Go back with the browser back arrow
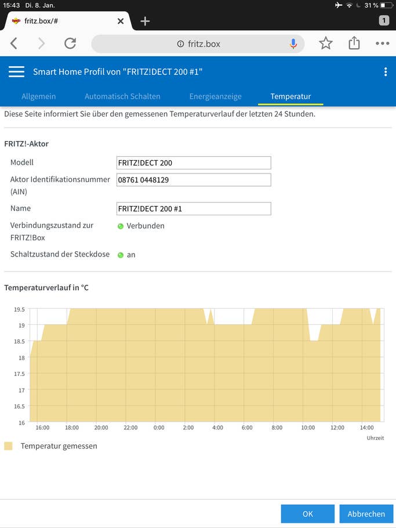The width and height of the screenshot is (396, 528). tap(14, 44)
